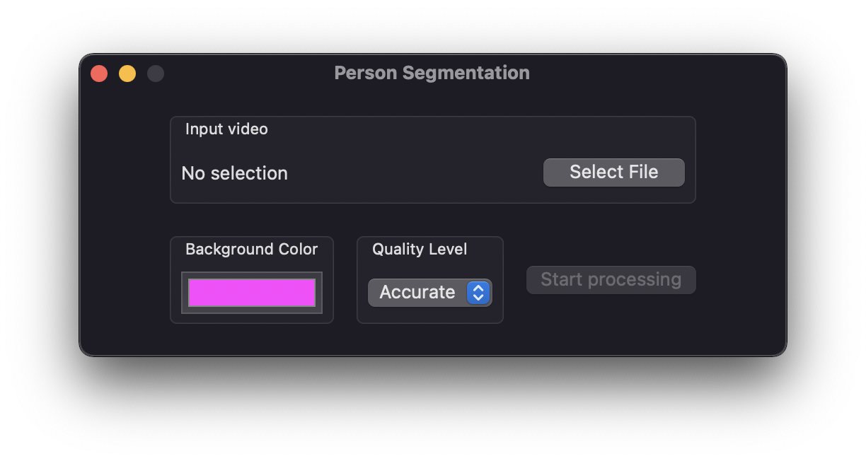
Task: Click the No selection file label
Action: (x=235, y=173)
